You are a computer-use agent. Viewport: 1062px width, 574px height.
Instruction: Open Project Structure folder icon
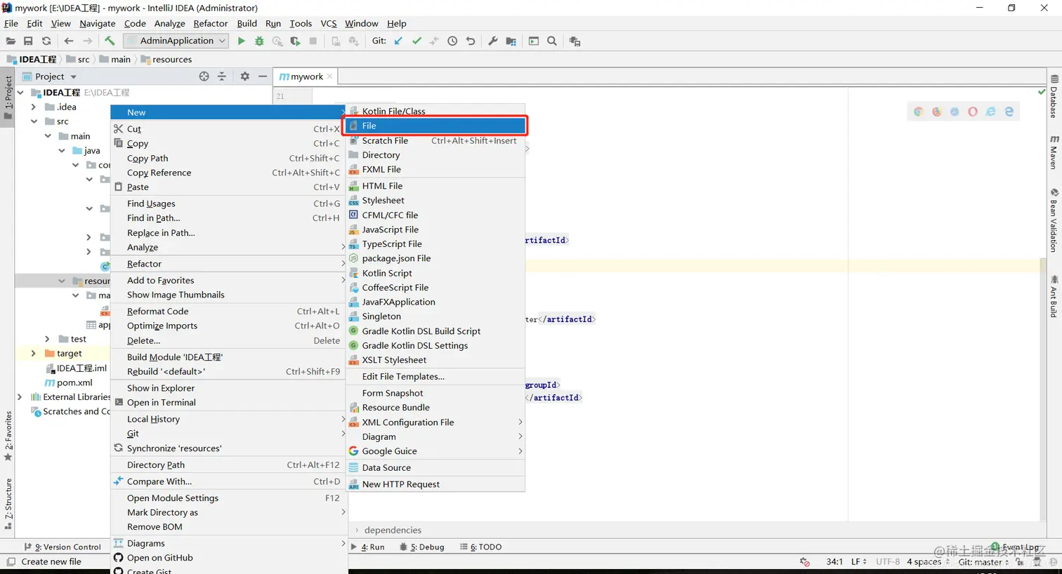[511, 41]
